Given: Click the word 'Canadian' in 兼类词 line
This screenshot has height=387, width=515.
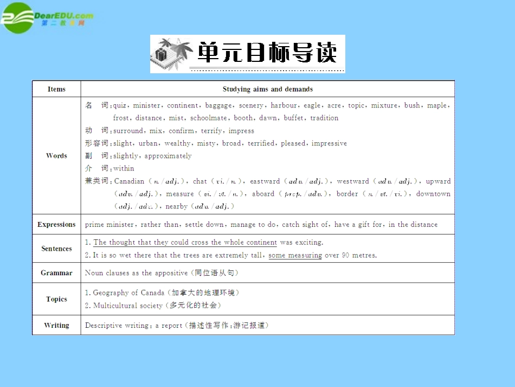Looking at the screenshot, I should [129, 181].
